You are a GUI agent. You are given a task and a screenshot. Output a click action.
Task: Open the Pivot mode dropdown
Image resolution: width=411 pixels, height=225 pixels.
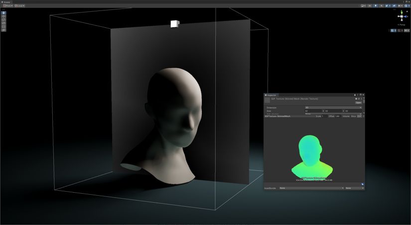coord(8,6)
